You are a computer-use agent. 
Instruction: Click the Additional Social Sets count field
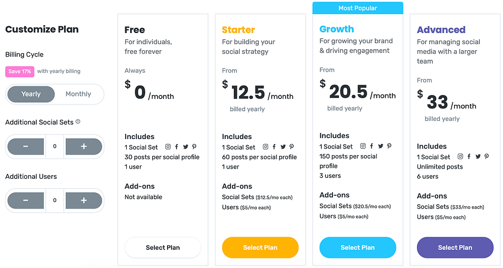[x=55, y=147]
